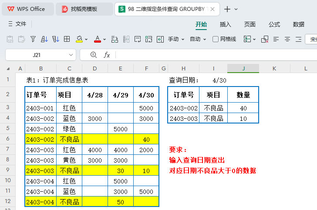Select the 公式 ribbon tab
317x210 pixels.
(x=274, y=24)
